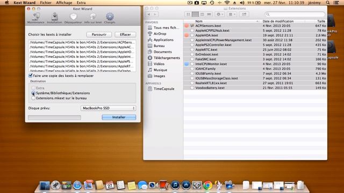Open Calendar from the Dock
Viewport: 344px width, 193px height.
(110, 185)
